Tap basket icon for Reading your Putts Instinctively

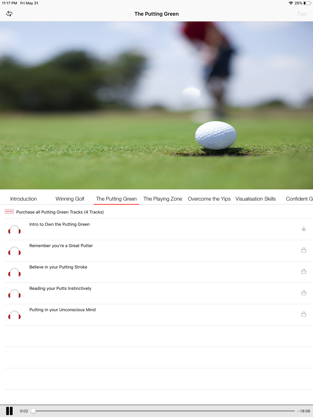tap(304, 293)
